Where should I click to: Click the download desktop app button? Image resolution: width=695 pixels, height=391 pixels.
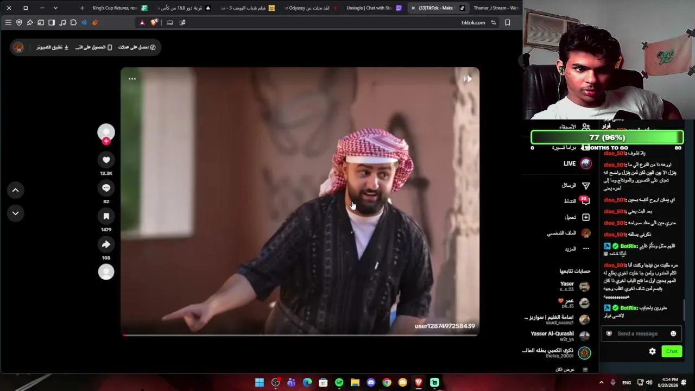coord(53,47)
